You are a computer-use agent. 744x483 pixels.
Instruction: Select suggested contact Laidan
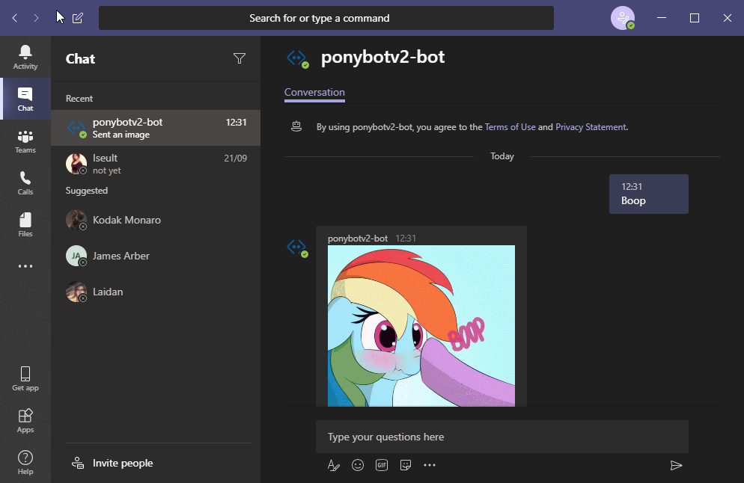click(x=156, y=292)
